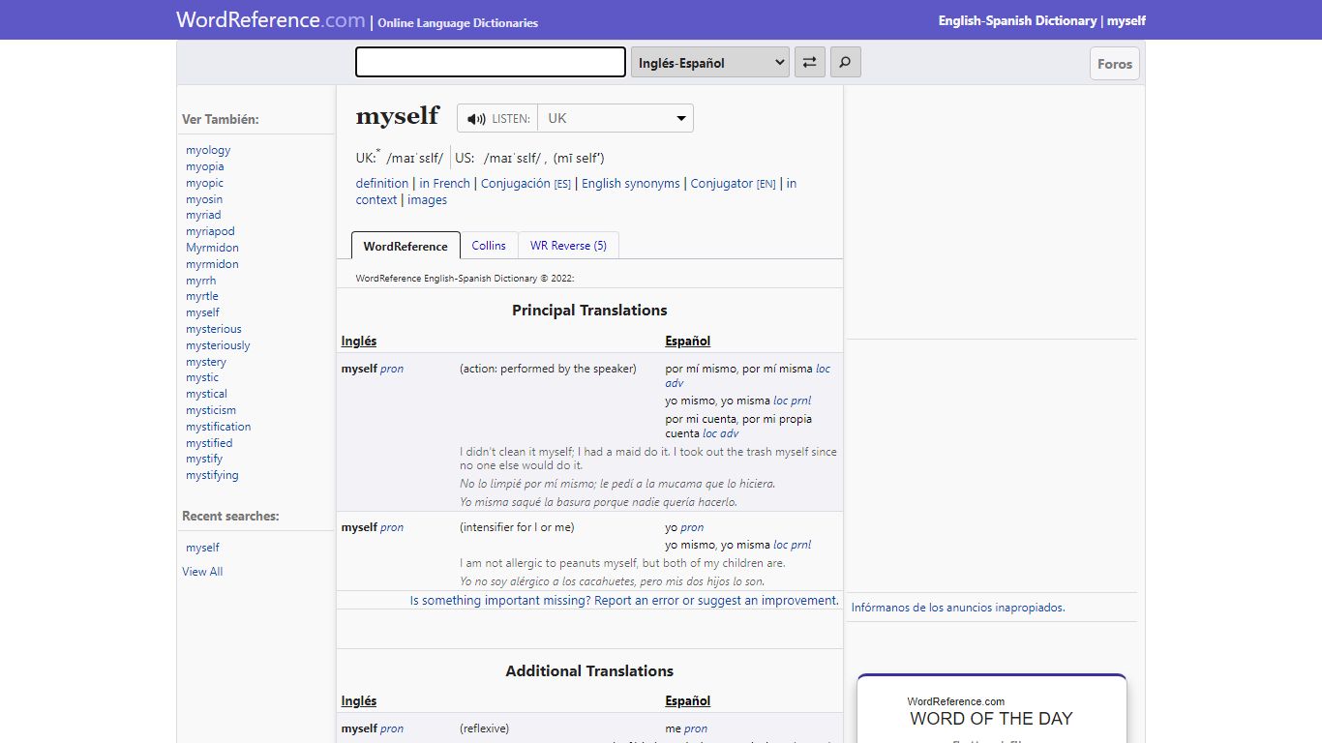Viewport: 1322px width, 743px height.
Task: Open the myrrh entry in sidebar
Action: [201, 281]
